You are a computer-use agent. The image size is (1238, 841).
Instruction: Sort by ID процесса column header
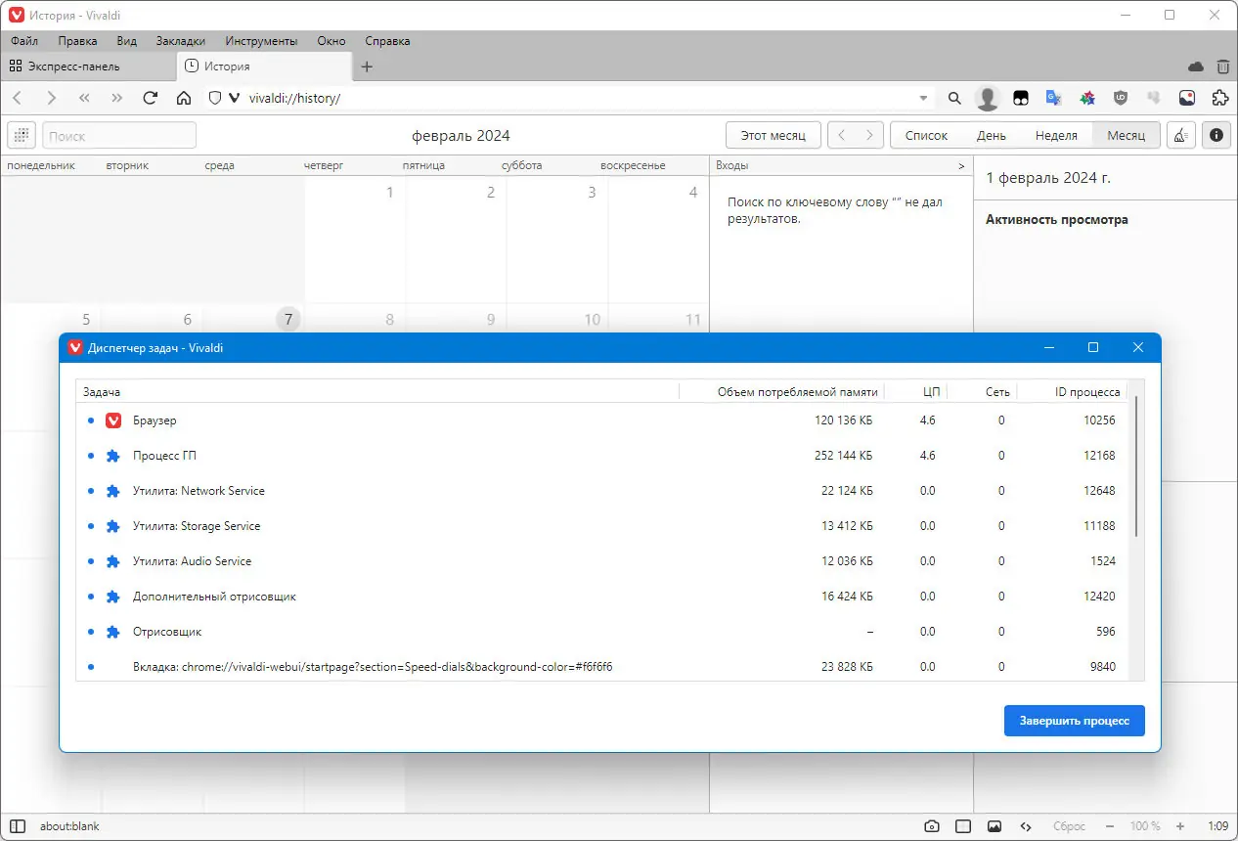tap(1073, 391)
